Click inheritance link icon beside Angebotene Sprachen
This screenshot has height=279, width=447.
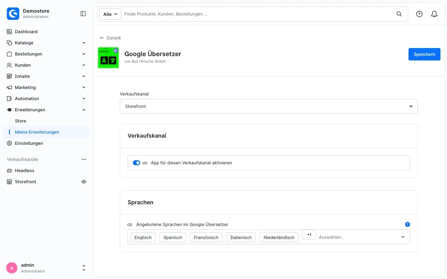tap(130, 225)
